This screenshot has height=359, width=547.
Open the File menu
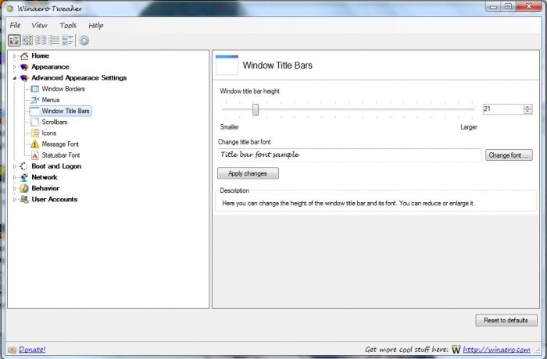pyautogui.click(x=16, y=25)
